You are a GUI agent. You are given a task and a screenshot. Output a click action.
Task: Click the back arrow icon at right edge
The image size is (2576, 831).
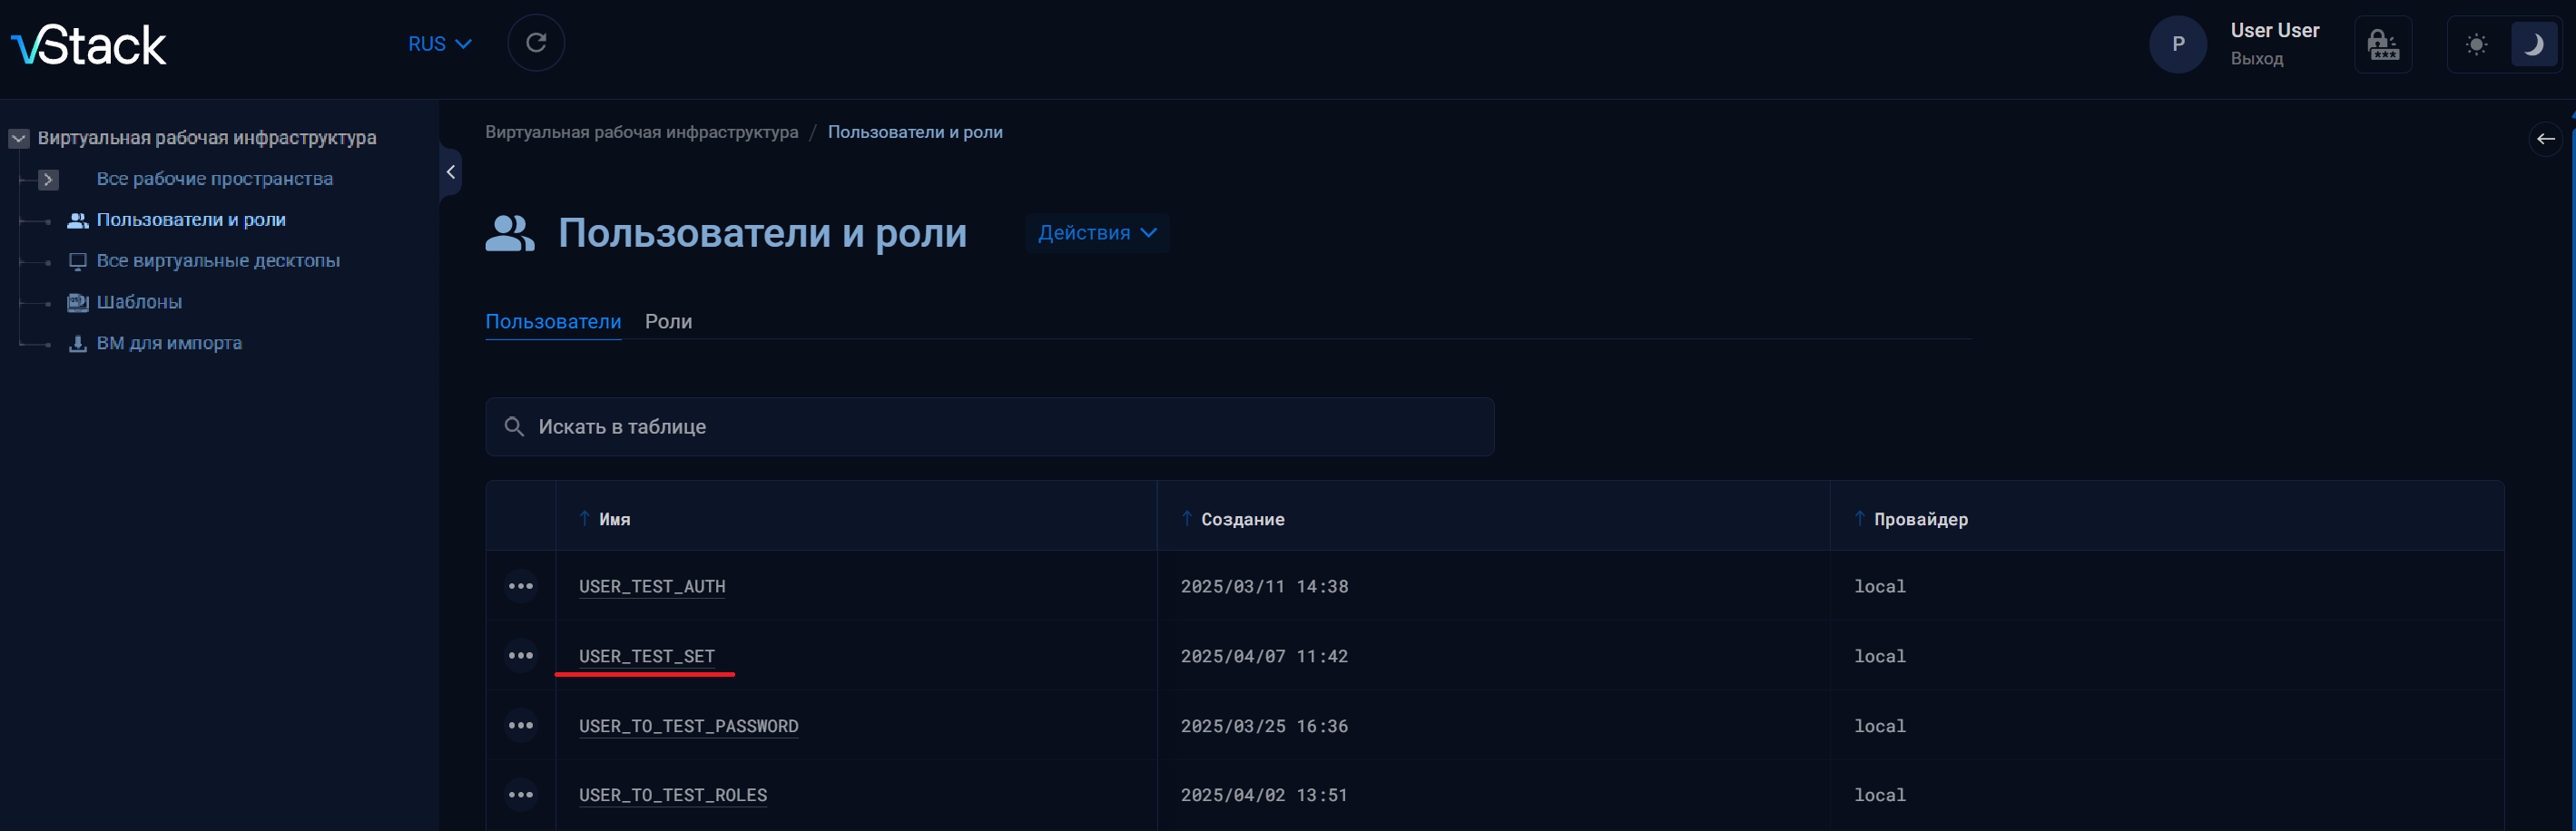(x=2545, y=139)
